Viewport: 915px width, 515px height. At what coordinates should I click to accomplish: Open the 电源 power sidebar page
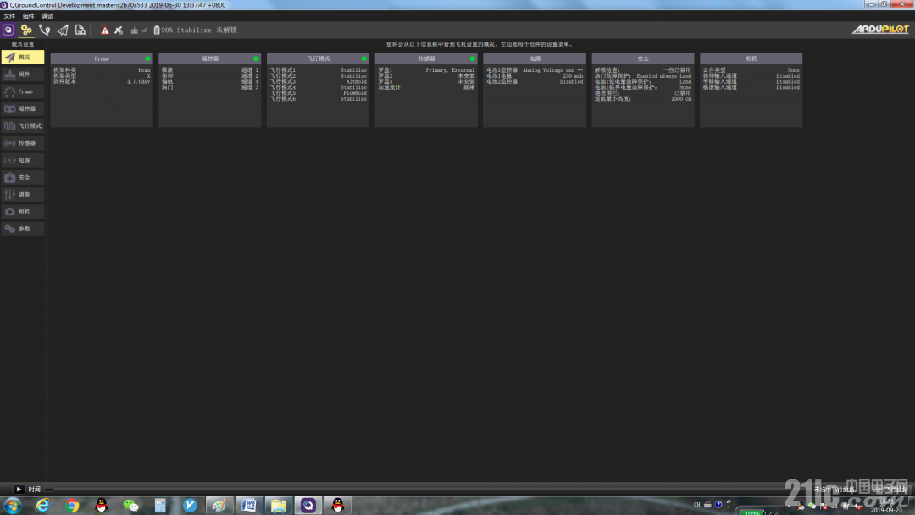23,160
